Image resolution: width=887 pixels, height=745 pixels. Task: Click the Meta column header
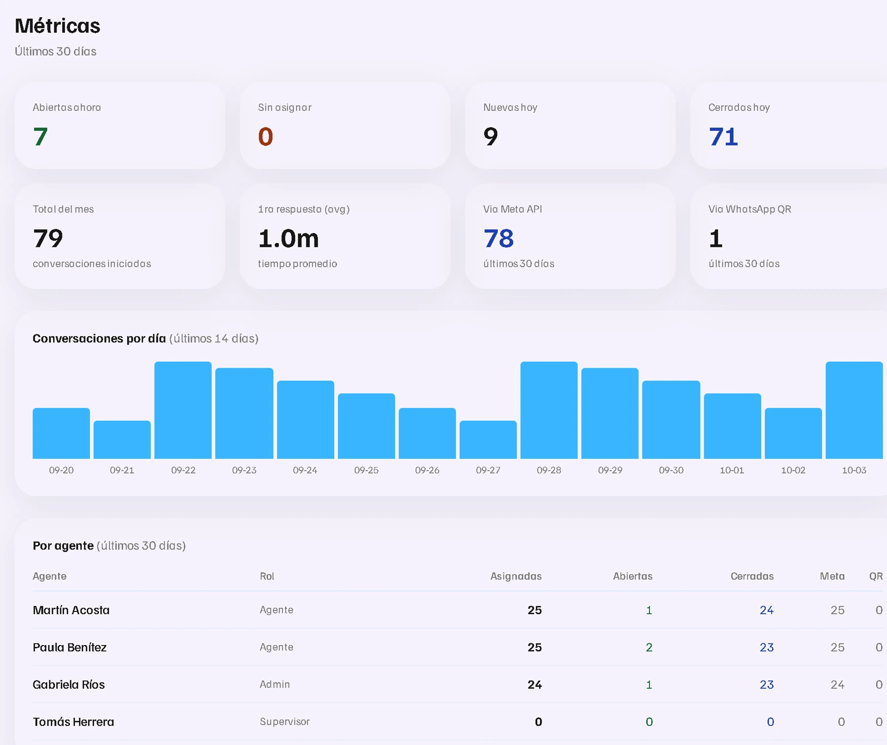click(x=832, y=576)
